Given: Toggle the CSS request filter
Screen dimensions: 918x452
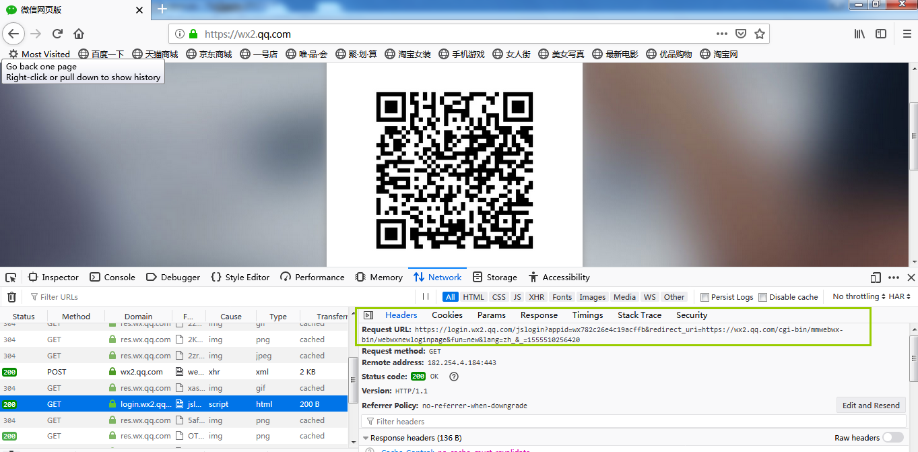Looking at the screenshot, I should coord(498,297).
